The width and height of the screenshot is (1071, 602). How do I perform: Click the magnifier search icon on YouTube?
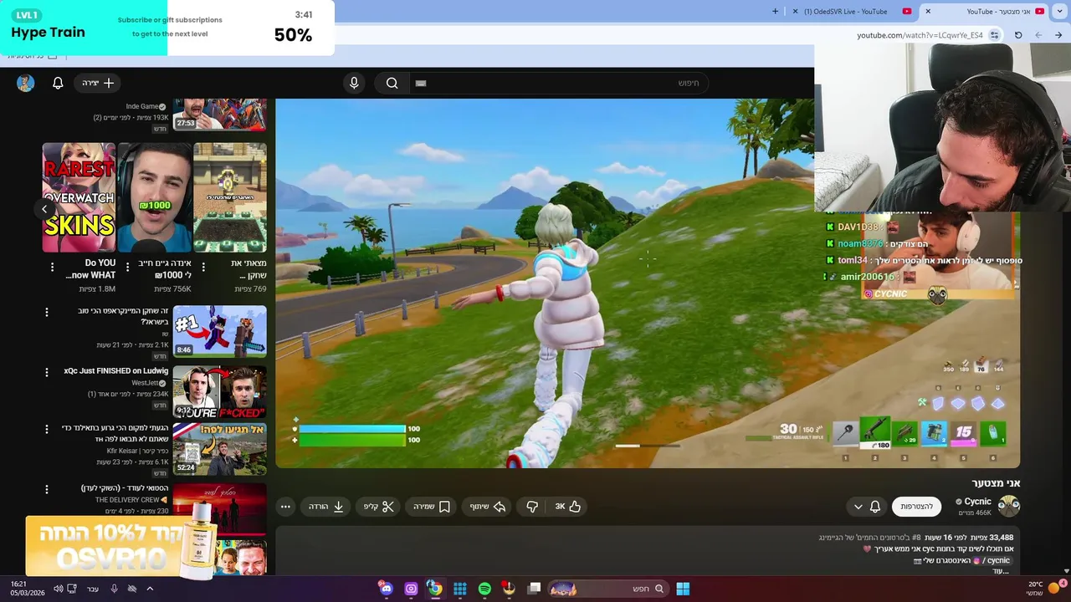coord(392,83)
